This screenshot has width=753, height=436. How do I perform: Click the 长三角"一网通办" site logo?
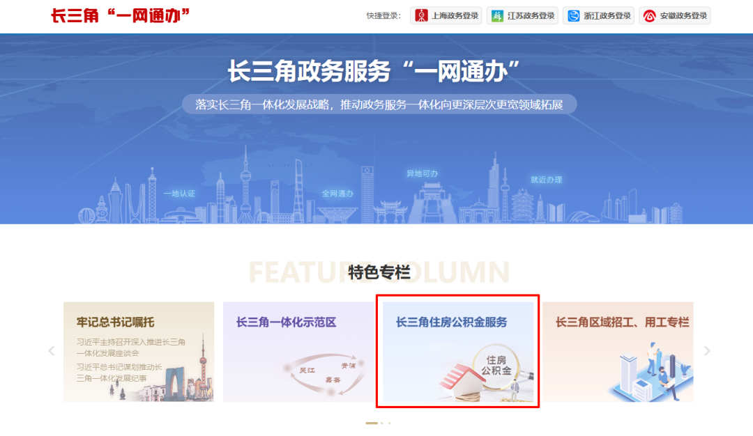point(121,15)
